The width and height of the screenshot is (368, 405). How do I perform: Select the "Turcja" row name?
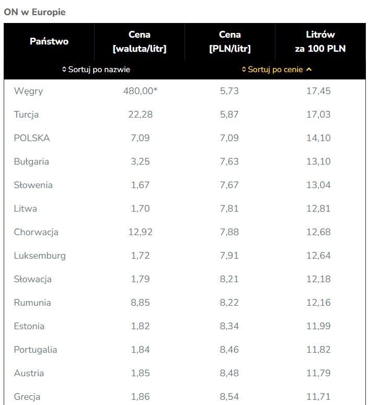coord(27,114)
